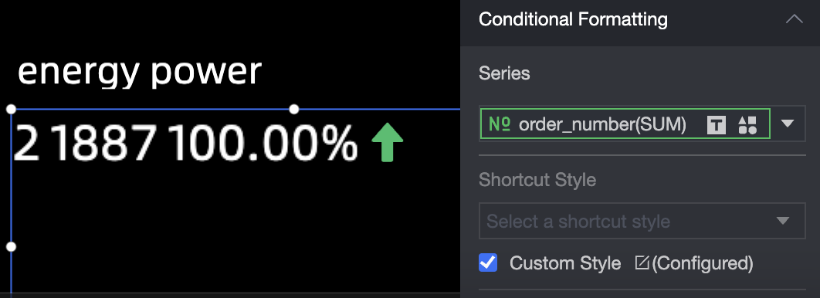Click the Custom Style label text
Screen dimensions: 820x298
pos(565,263)
